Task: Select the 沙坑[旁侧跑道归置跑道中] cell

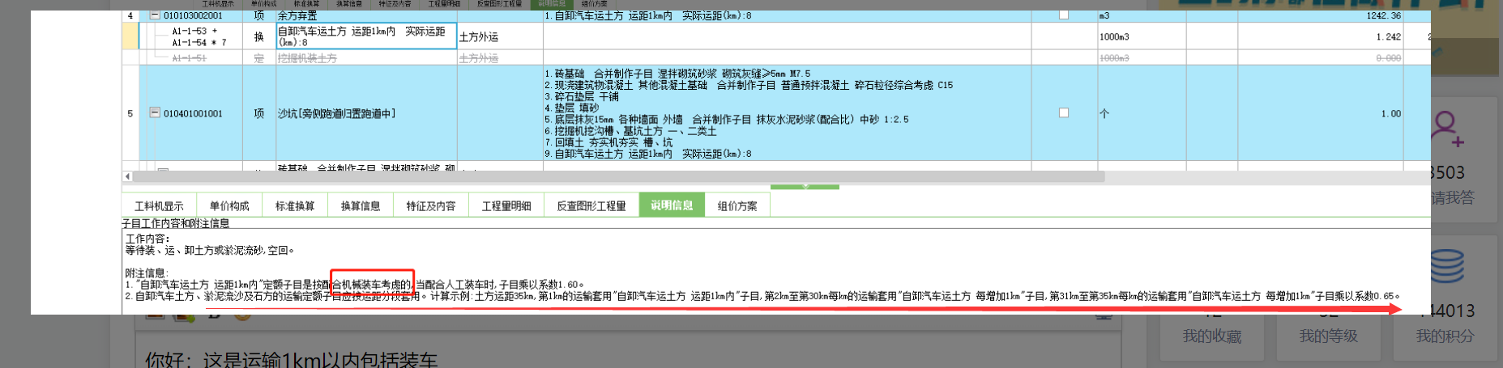Action: click(x=366, y=114)
